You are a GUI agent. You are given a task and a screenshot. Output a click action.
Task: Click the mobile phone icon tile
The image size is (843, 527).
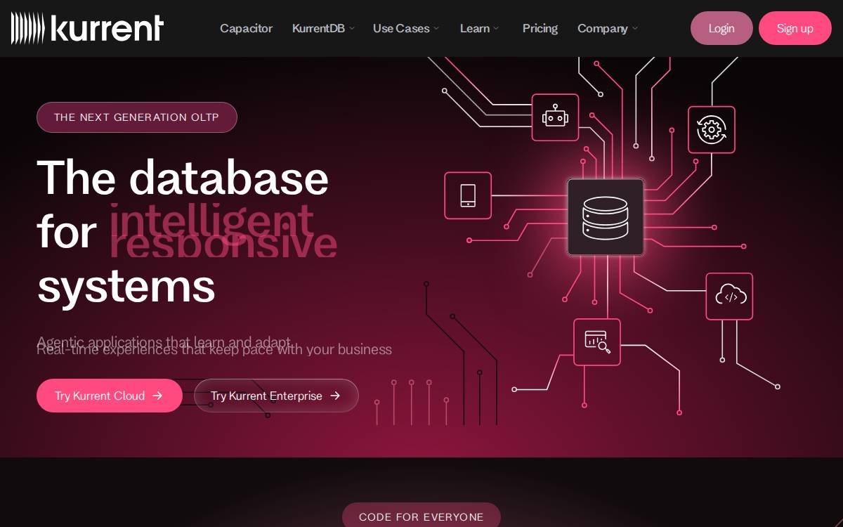coord(468,195)
